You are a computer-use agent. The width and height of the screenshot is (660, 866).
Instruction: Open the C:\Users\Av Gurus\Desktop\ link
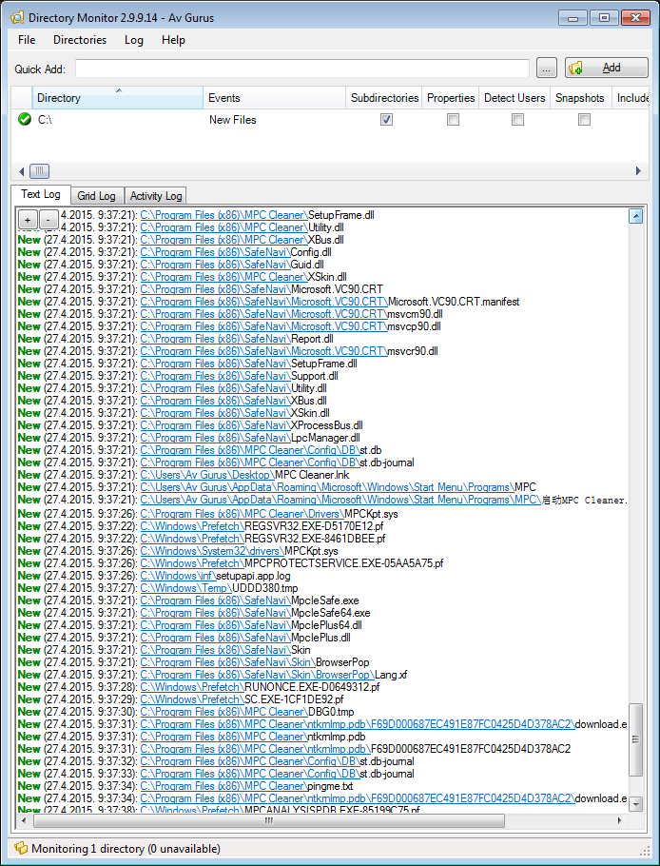[x=206, y=474]
